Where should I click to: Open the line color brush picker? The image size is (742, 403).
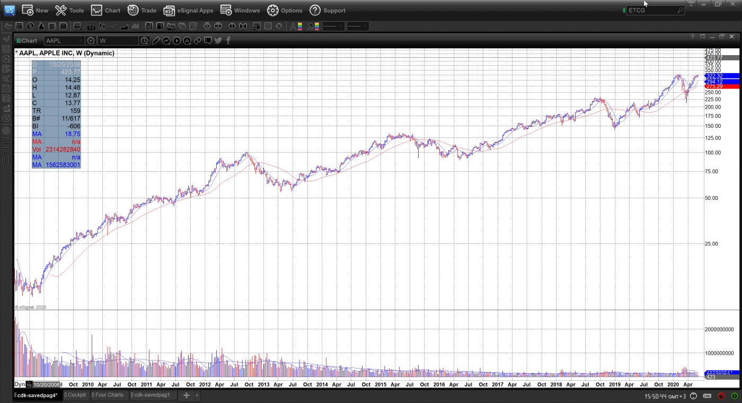tap(313, 26)
